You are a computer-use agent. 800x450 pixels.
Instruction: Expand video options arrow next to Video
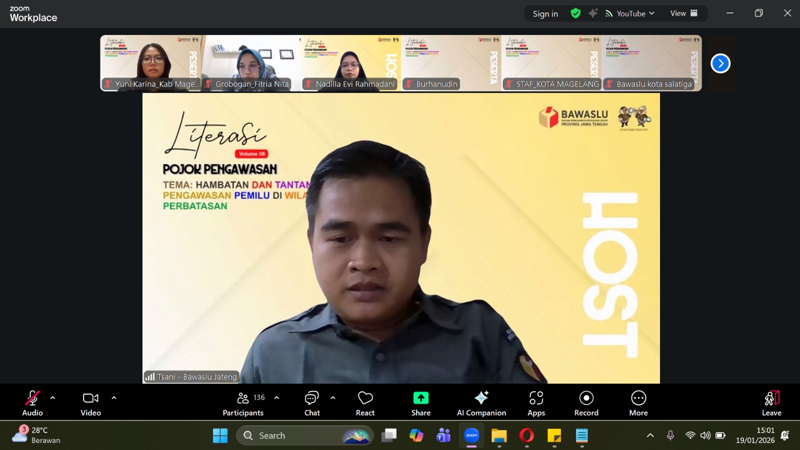114,398
